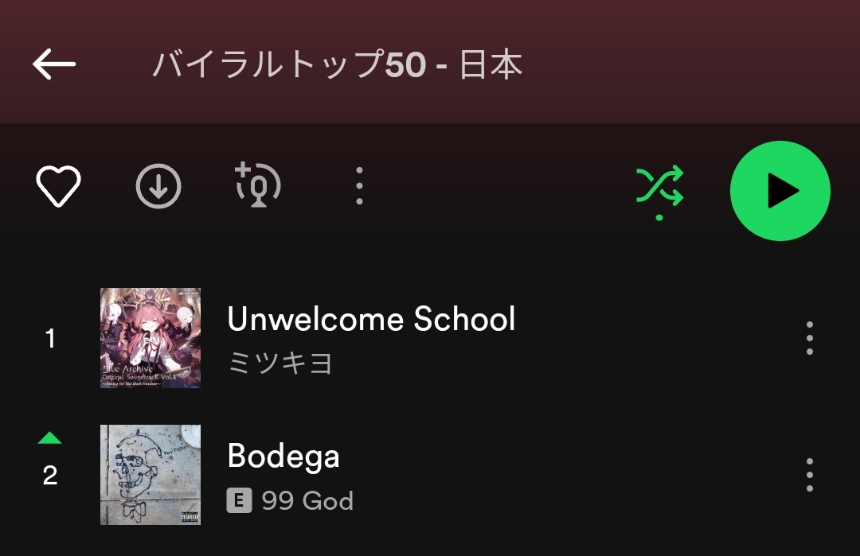The width and height of the screenshot is (860, 556).
Task: Tap track number 1 rank
Action: [x=50, y=338]
